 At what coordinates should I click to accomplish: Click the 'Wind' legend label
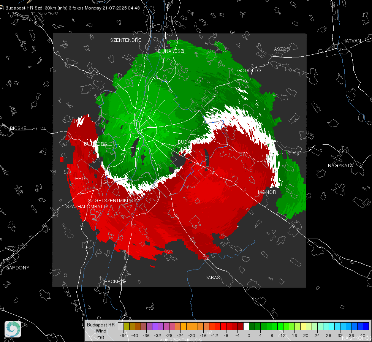101,331
